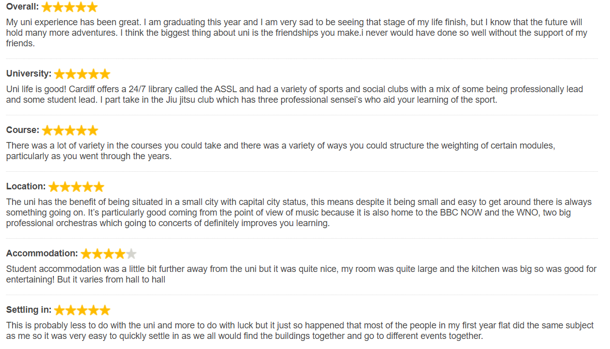Click the fifth star of Course rating

click(93, 130)
